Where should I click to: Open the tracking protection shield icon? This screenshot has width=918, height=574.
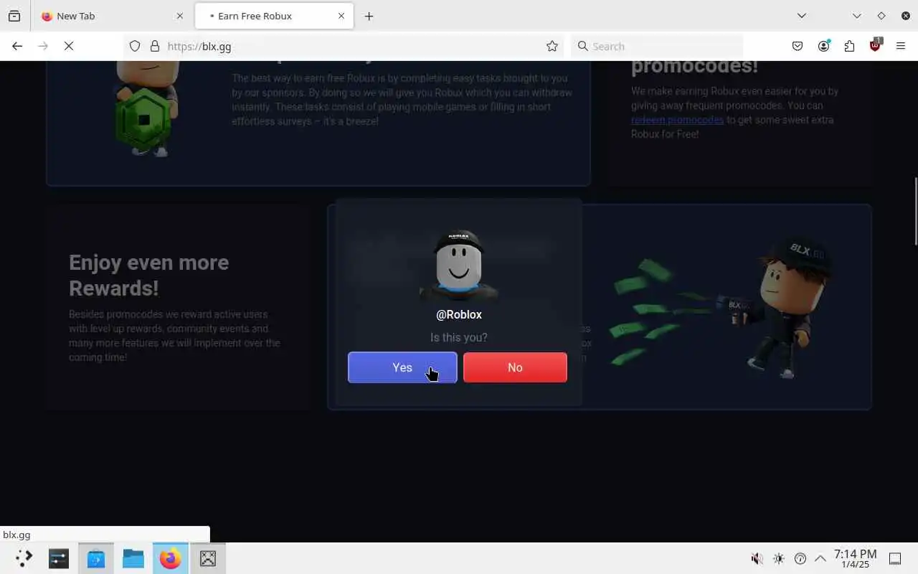(135, 46)
